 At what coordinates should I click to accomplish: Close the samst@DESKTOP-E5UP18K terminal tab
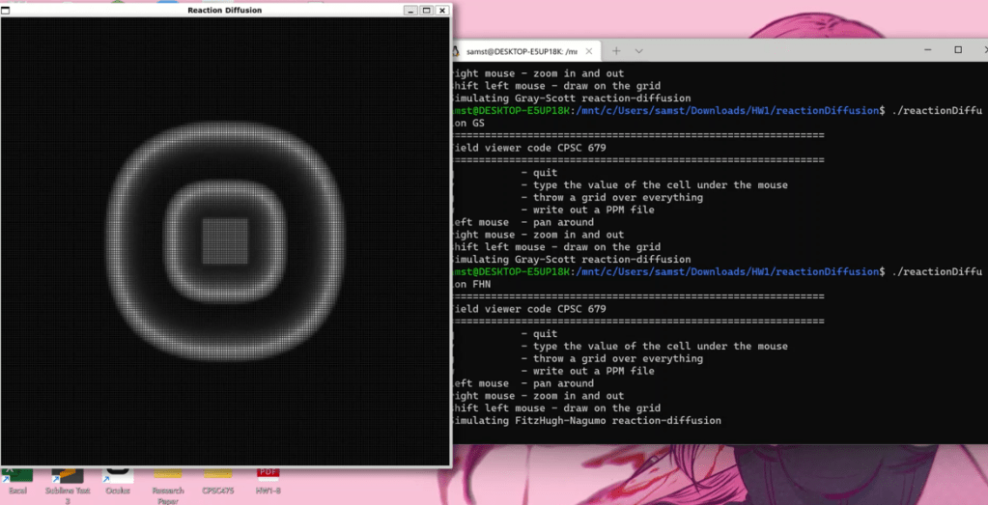coord(590,50)
